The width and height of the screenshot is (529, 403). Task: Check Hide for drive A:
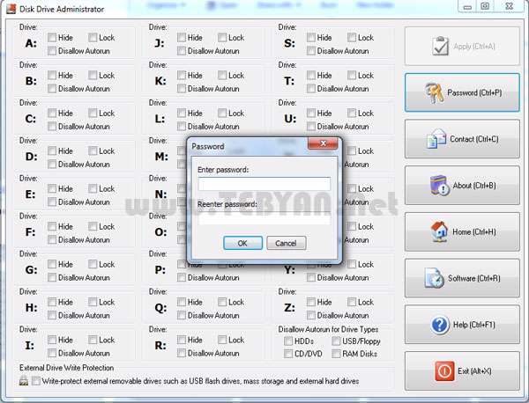click(52, 37)
